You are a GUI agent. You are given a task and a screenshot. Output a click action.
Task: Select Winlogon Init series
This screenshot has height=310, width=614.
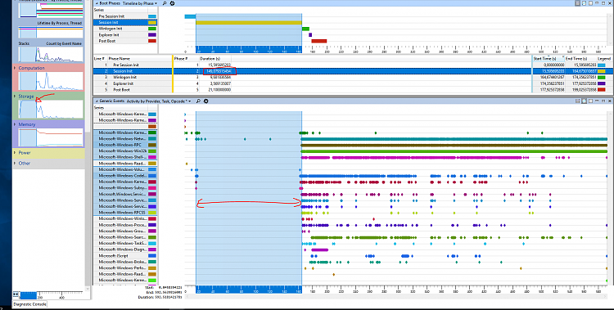(x=111, y=29)
